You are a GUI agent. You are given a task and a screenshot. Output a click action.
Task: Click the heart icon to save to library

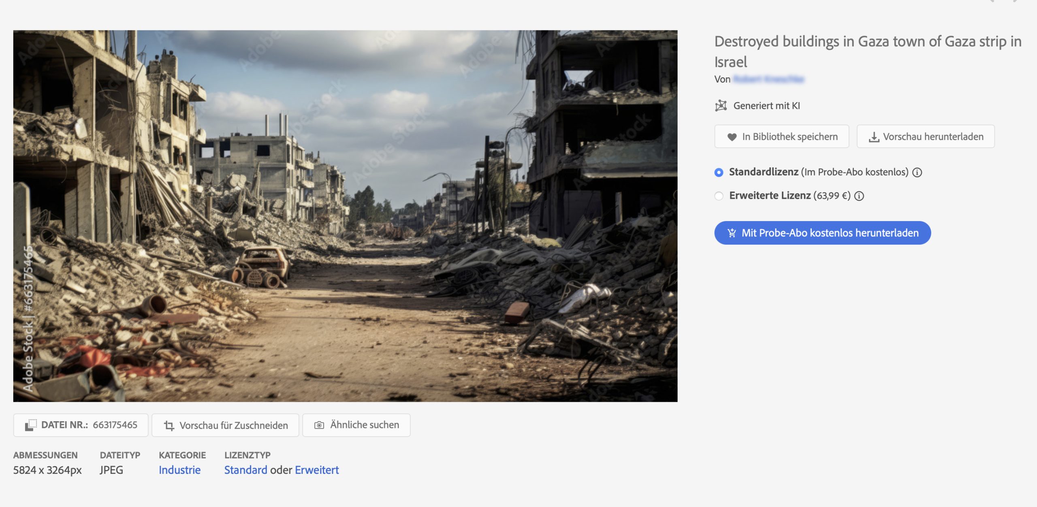pos(732,137)
